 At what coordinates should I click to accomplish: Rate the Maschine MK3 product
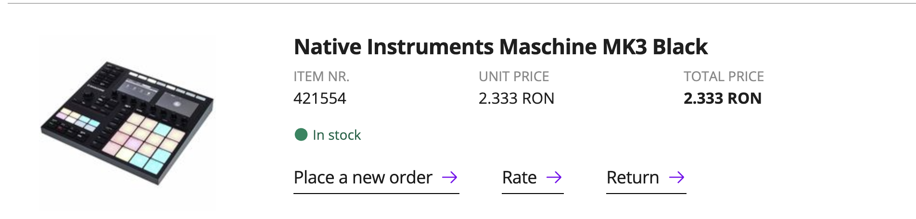click(x=520, y=178)
